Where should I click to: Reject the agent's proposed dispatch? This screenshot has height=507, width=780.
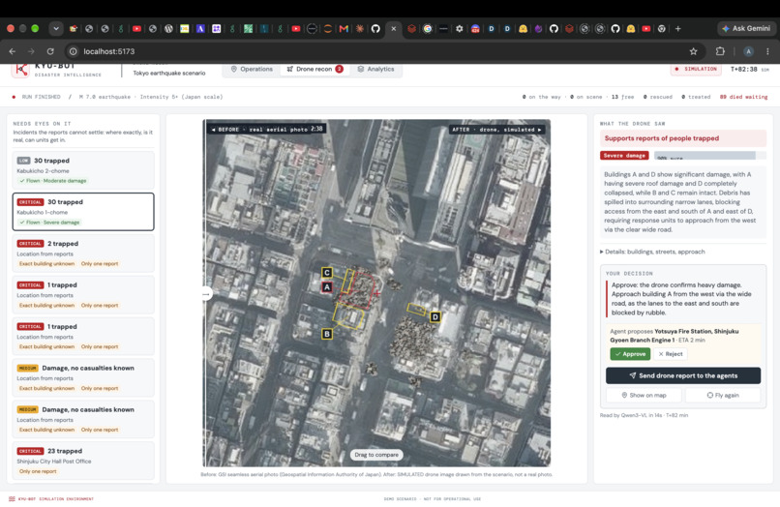coord(670,354)
